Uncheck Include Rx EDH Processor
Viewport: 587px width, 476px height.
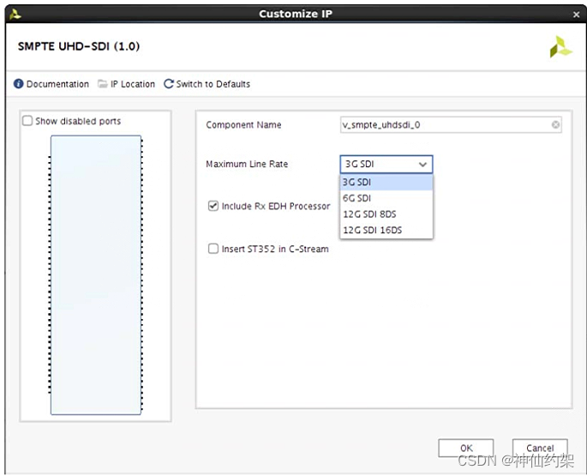point(213,206)
